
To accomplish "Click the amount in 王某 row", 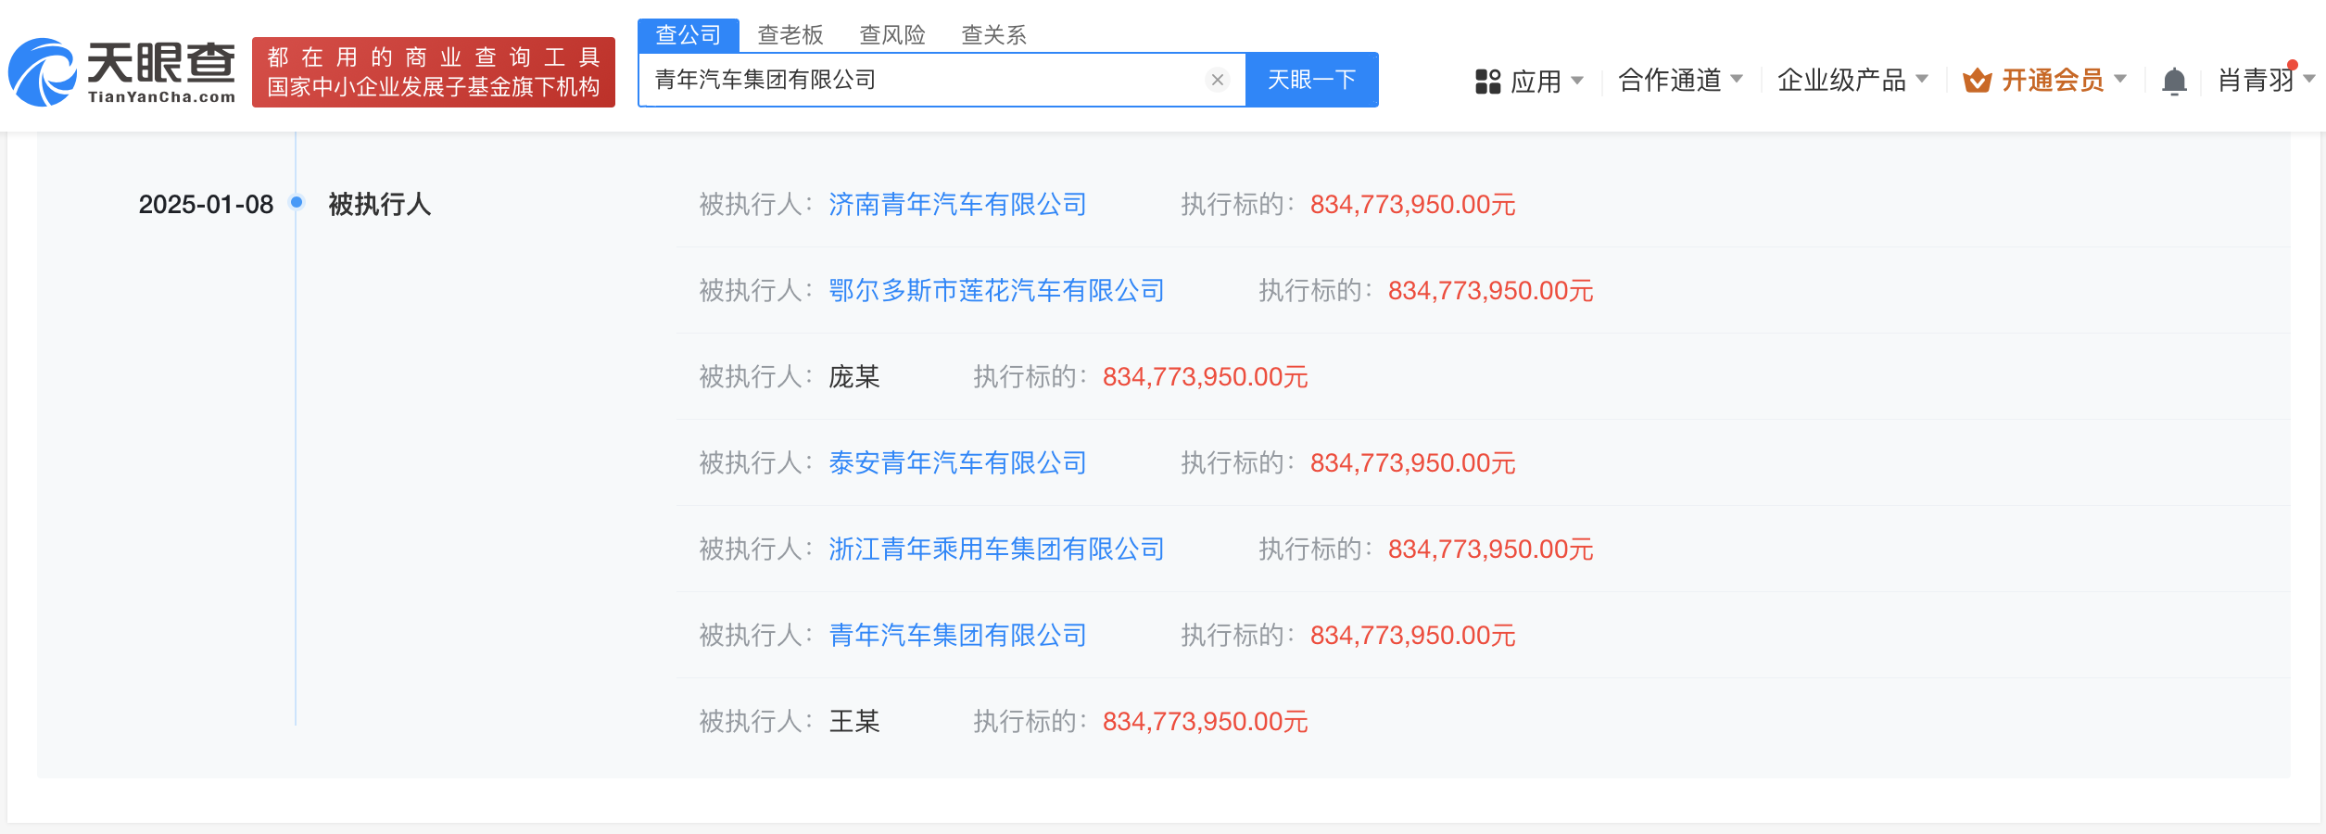I will pyautogui.click(x=1205, y=722).
